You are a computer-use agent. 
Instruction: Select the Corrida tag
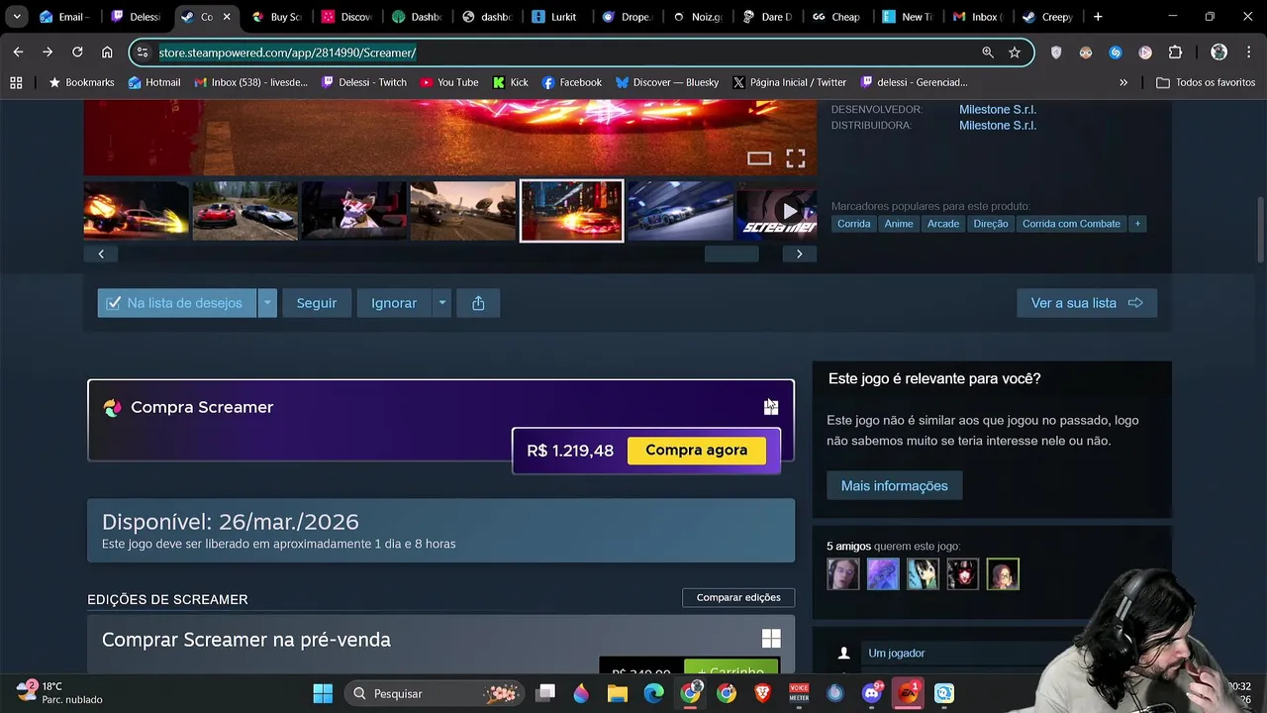(854, 224)
